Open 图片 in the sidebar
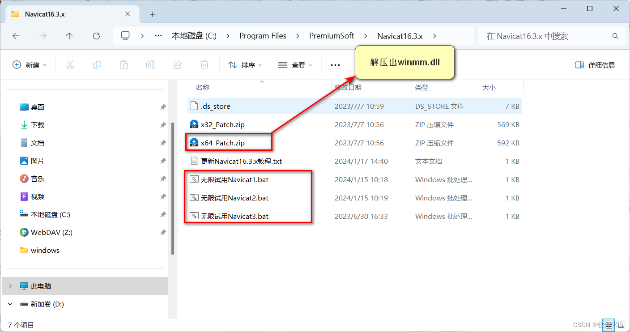This screenshot has height=332, width=630. [x=38, y=161]
